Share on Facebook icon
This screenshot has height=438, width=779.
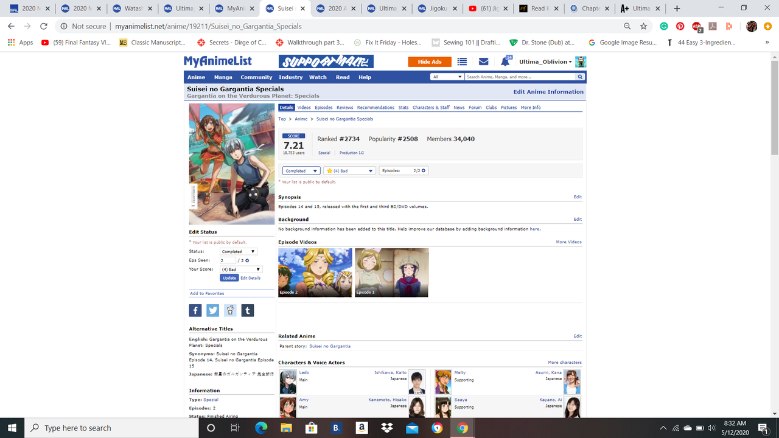click(195, 310)
